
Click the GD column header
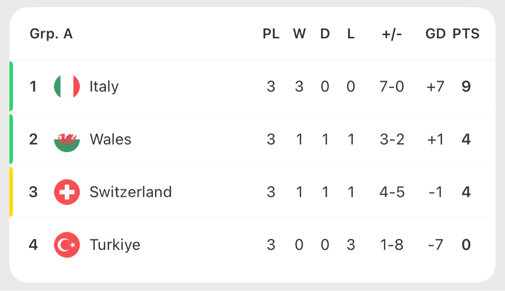click(436, 34)
